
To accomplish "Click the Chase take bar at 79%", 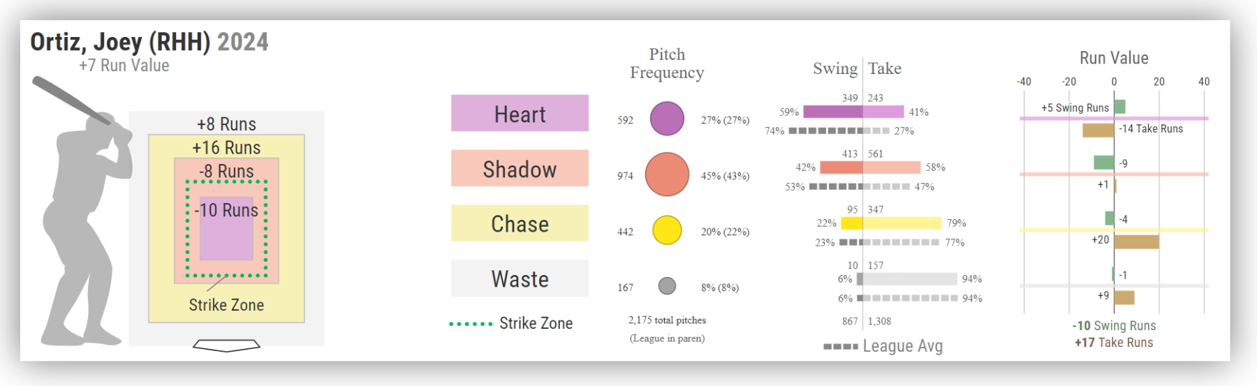I will coord(902,223).
